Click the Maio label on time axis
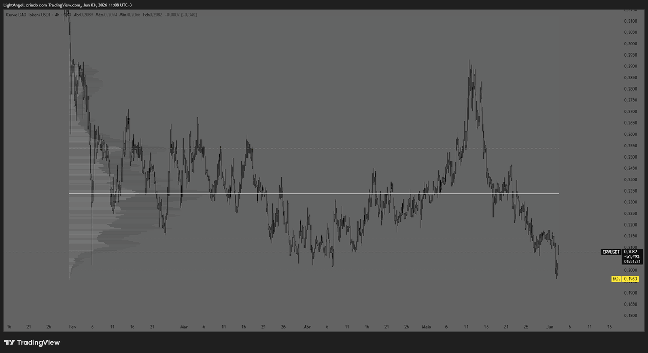648x353 pixels. pyautogui.click(x=427, y=327)
